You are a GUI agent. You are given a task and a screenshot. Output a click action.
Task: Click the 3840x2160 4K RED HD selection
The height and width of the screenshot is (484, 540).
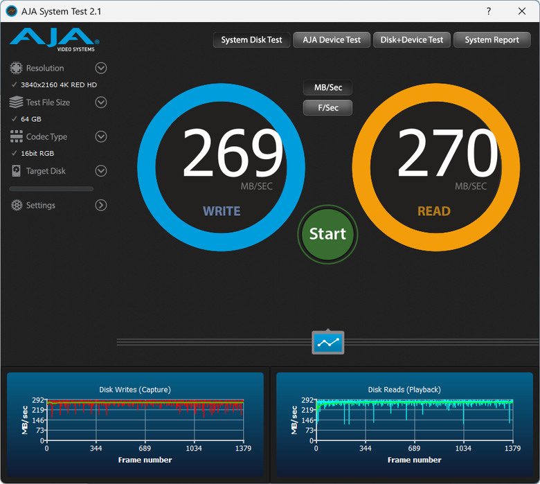pos(59,84)
